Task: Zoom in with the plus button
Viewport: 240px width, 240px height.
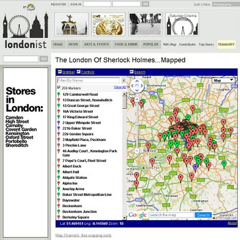Action: [137, 100]
